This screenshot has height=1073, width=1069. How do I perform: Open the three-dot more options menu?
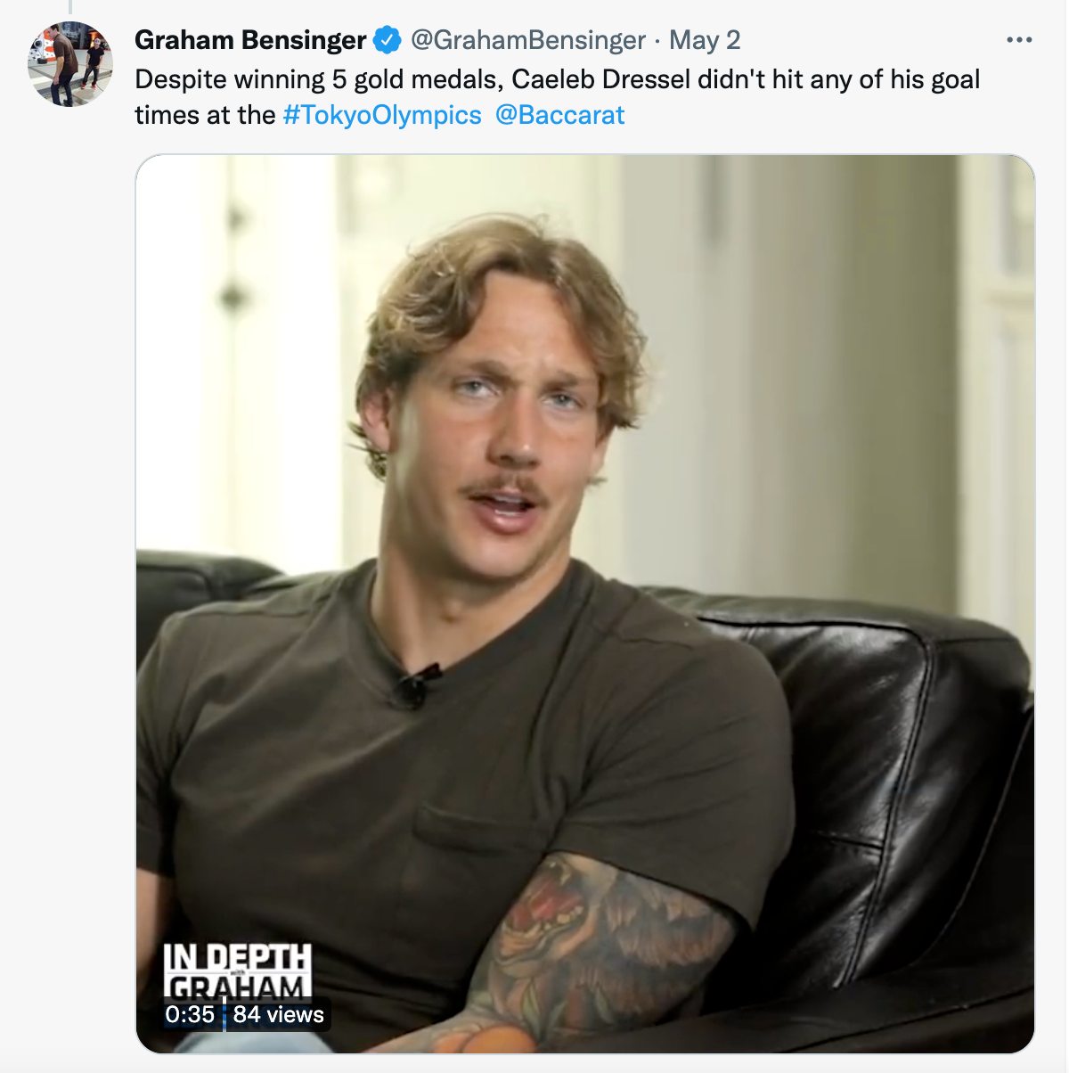(x=1018, y=40)
